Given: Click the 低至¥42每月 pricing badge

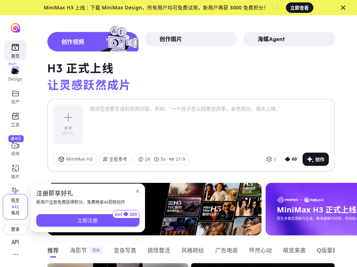Looking at the screenshot, I should 15,206.
